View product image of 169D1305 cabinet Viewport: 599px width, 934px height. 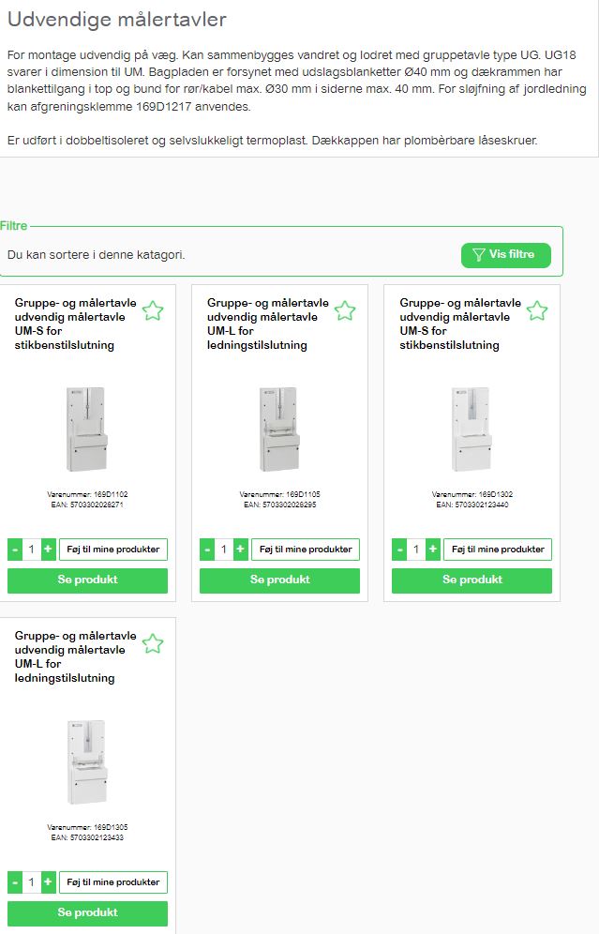click(87, 761)
